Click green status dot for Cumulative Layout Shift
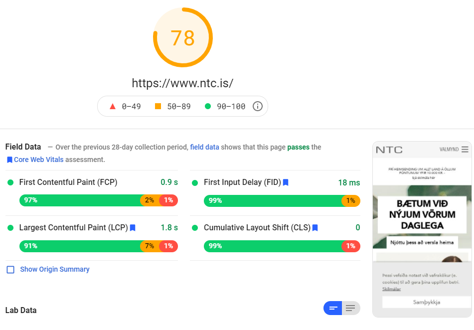This screenshot has width=474, height=330. pyautogui.click(x=195, y=228)
